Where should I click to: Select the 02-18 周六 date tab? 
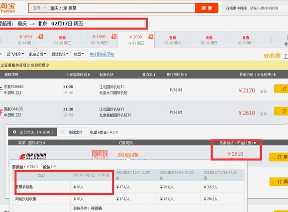[173, 40]
